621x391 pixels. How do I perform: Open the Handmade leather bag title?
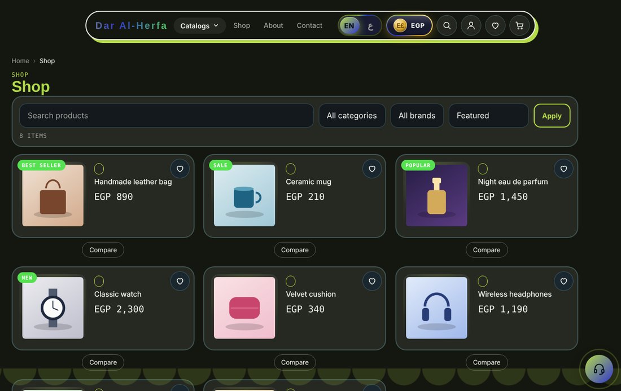(x=133, y=182)
